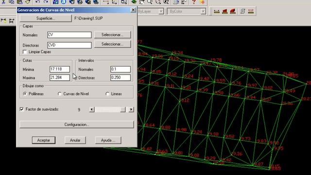Click the smoothing slider right arrow
Screen dimensions: 311x175
click(x=131, y=109)
